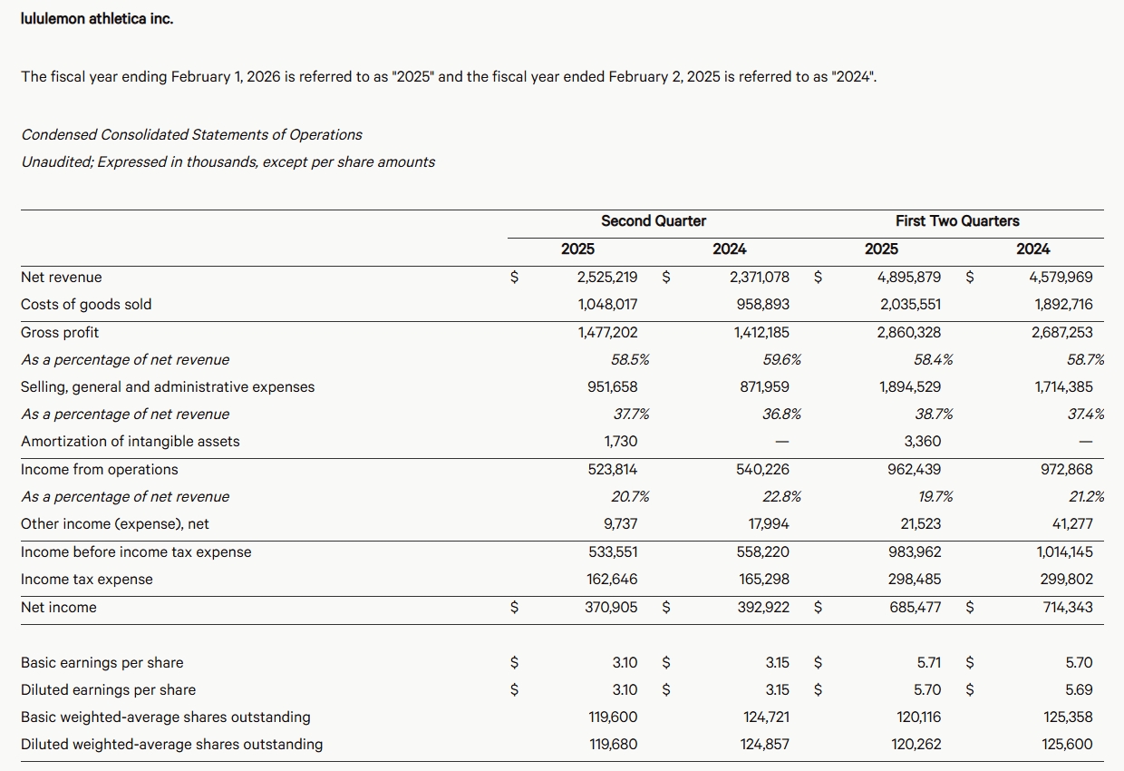Click gross profit value 1,412,185
This screenshot has width=1124, height=771.
[761, 333]
